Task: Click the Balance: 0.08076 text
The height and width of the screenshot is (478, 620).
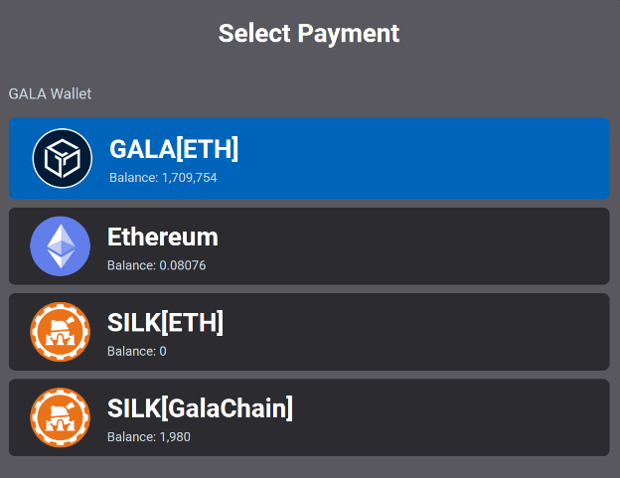Action: [x=157, y=265]
